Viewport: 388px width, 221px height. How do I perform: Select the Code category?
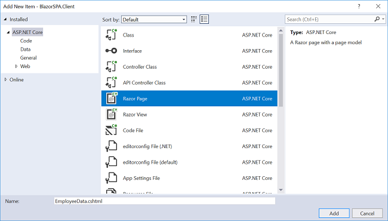pyautogui.click(x=26, y=41)
